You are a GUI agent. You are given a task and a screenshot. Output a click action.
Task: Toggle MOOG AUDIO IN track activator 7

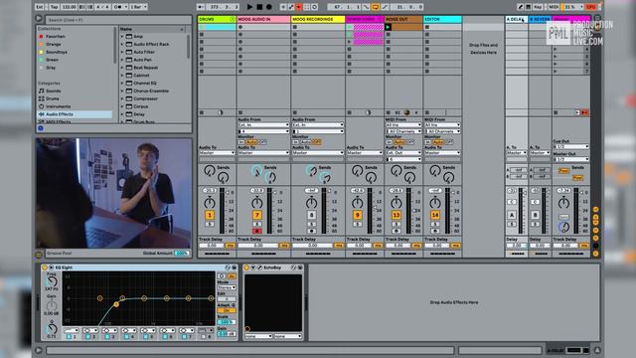[x=256, y=215]
